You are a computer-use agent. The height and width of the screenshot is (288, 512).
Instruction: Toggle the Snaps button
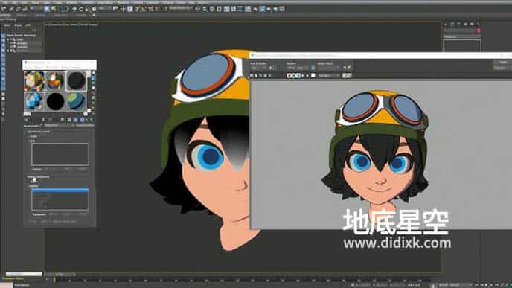(x=137, y=9)
